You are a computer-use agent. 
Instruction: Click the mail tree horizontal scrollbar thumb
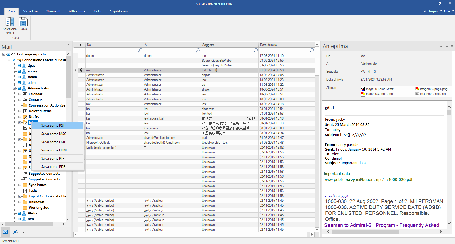coord(29,224)
